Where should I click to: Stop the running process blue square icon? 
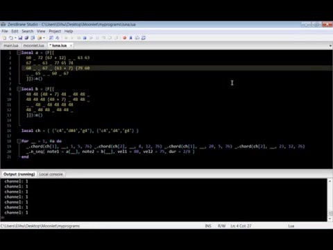[x=85, y=37]
